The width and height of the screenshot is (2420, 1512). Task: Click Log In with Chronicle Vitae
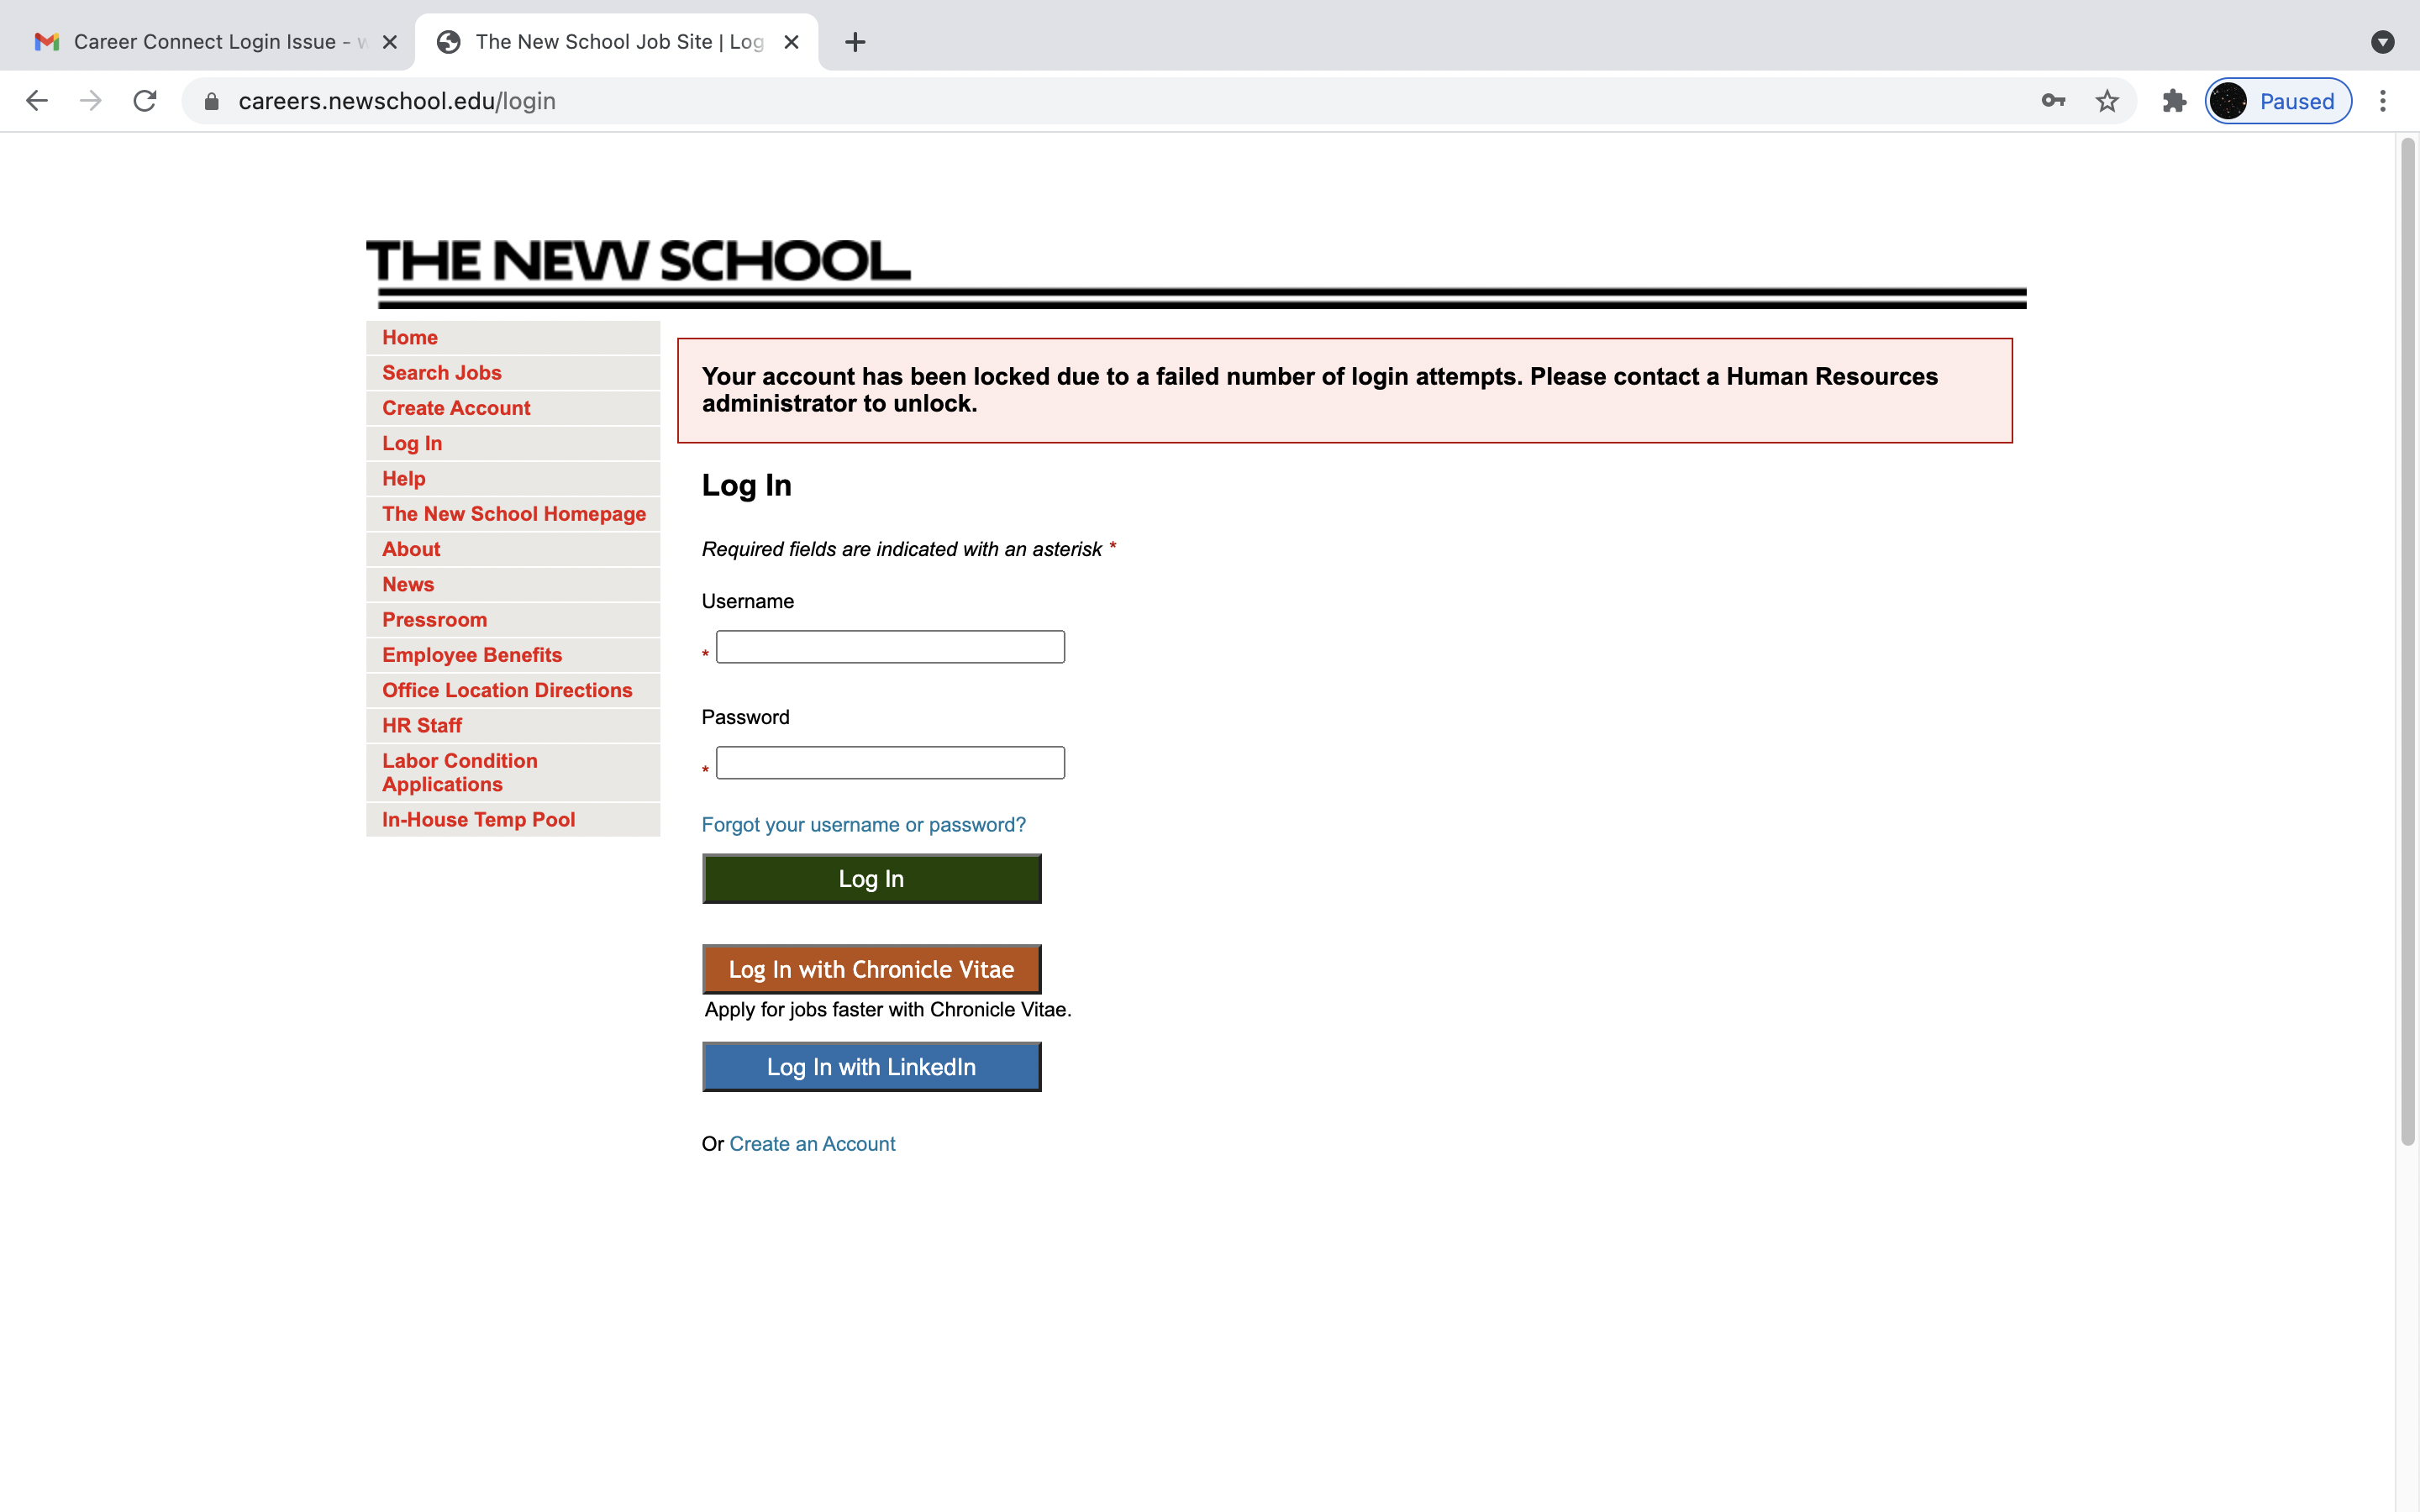tap(871, 969)
